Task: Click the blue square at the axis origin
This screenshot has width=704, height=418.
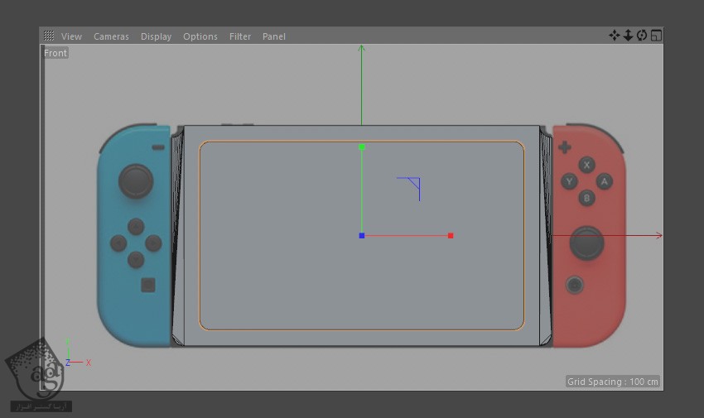Action: (362, 236)
